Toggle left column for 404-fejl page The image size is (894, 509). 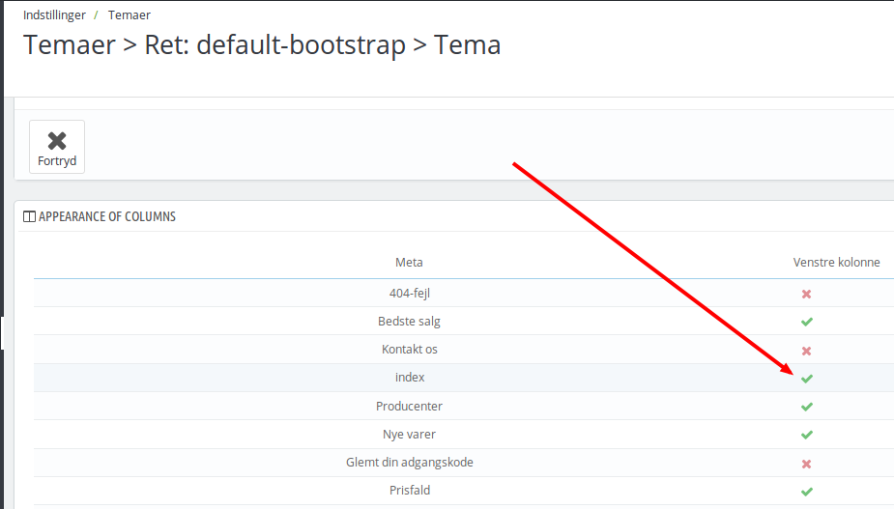coord(806,295)
